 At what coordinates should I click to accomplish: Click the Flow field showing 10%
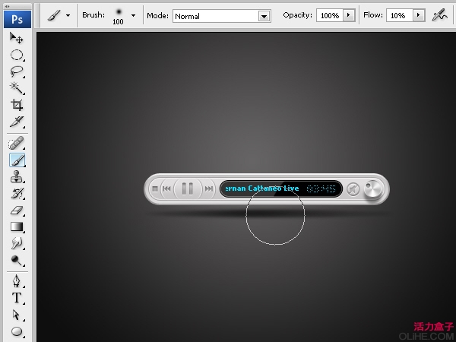coord(399,15)
